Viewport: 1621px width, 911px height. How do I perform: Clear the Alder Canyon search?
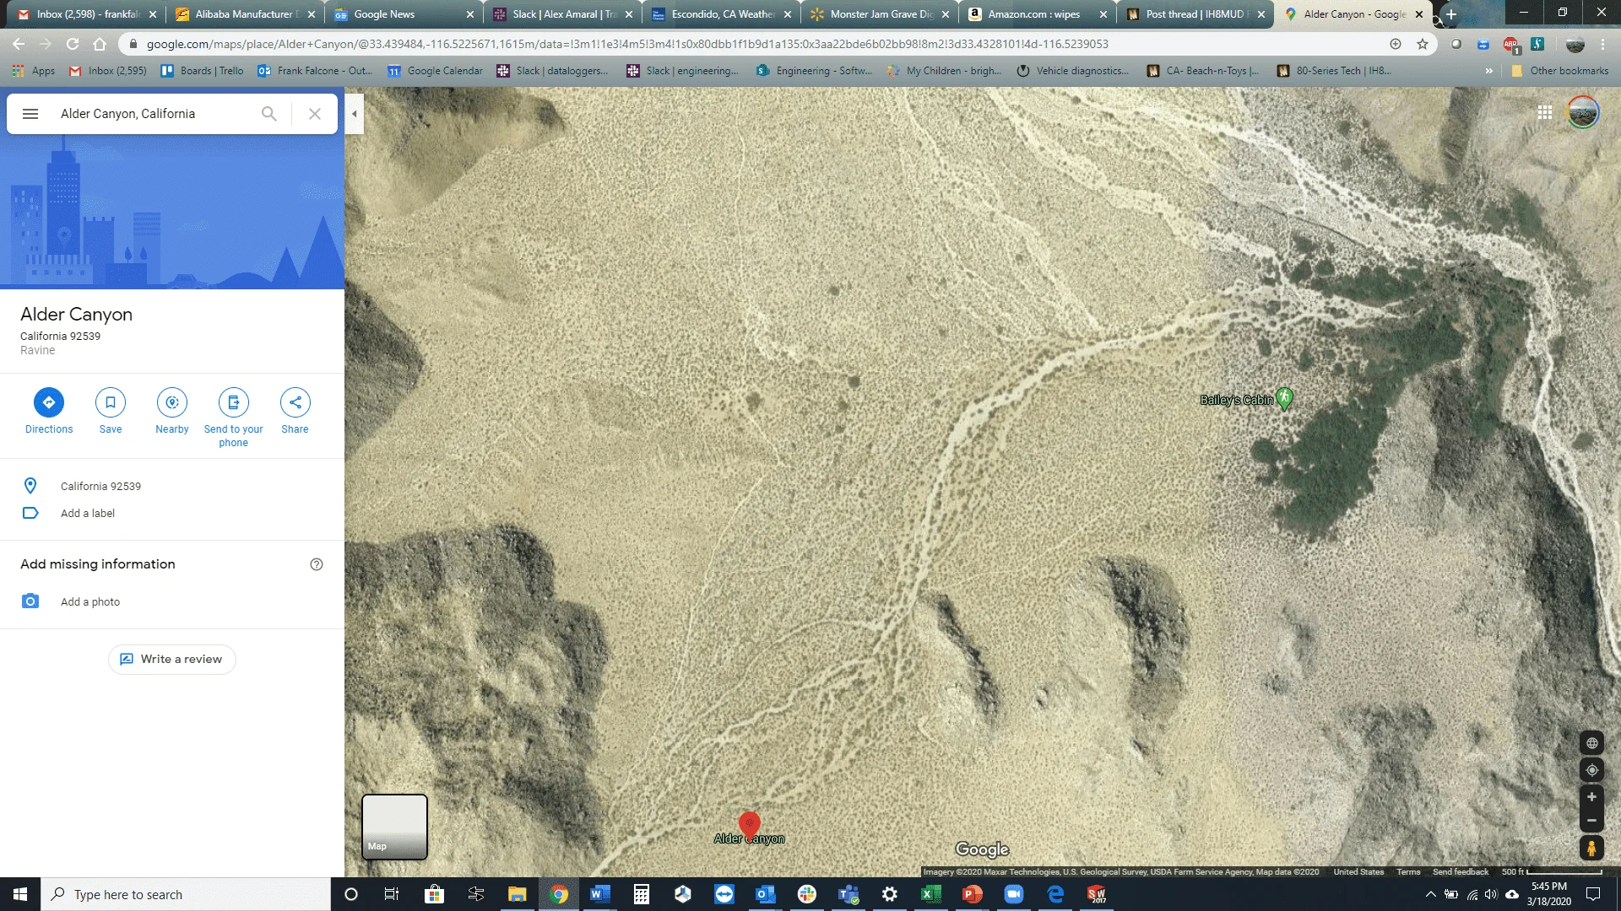click(315, 114)
